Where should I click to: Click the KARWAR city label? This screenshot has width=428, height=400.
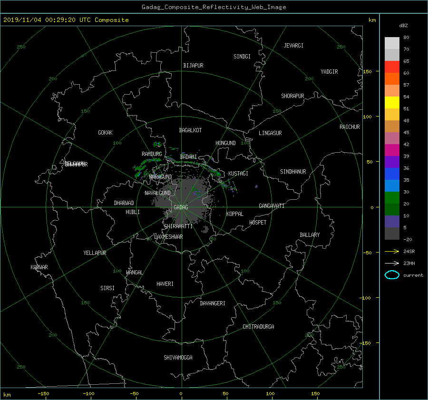[39, 267]
